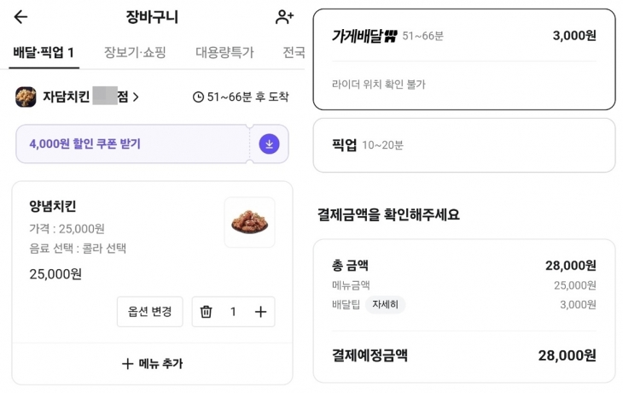Select the 픽업 pickup option
The width and height of the screenshot is (623, 393).
(x=463, y=144)
